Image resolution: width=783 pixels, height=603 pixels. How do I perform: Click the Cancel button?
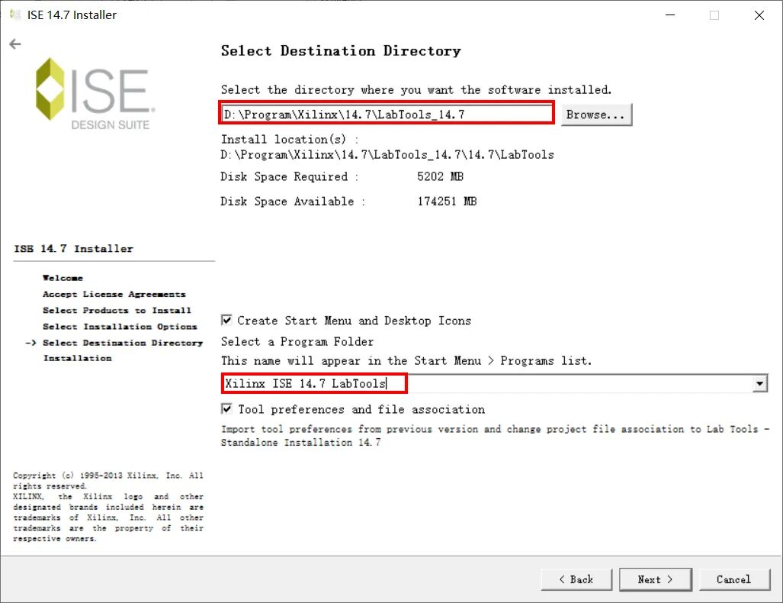click(x=734, y=579)
